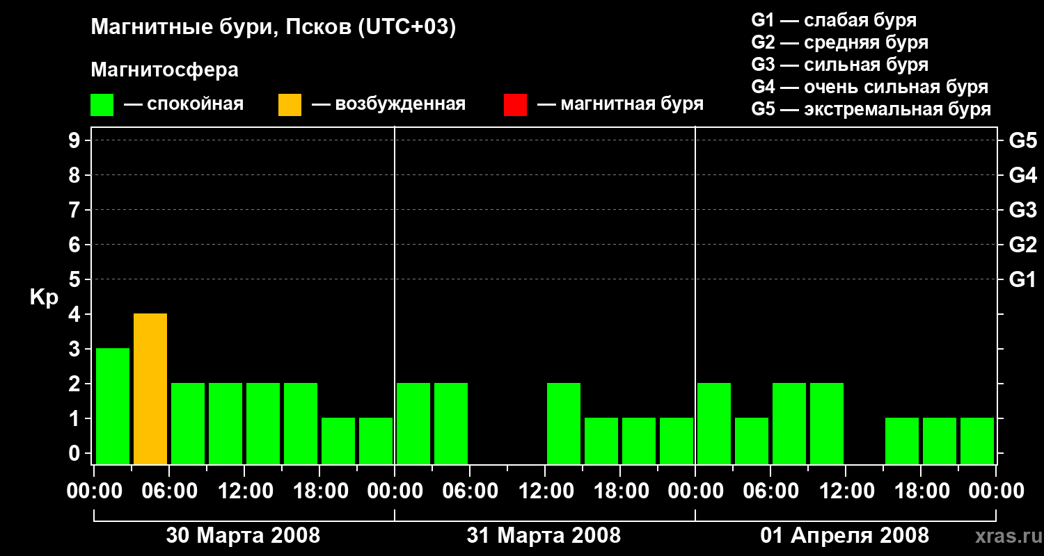Click the red 'магнитная буря' legend swatch
This screenshot has height=556, width=1044.
[515, 104]
